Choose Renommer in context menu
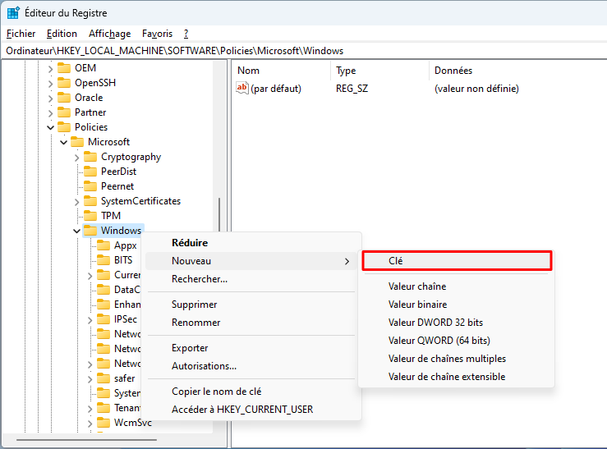 [x=251, y=323]
